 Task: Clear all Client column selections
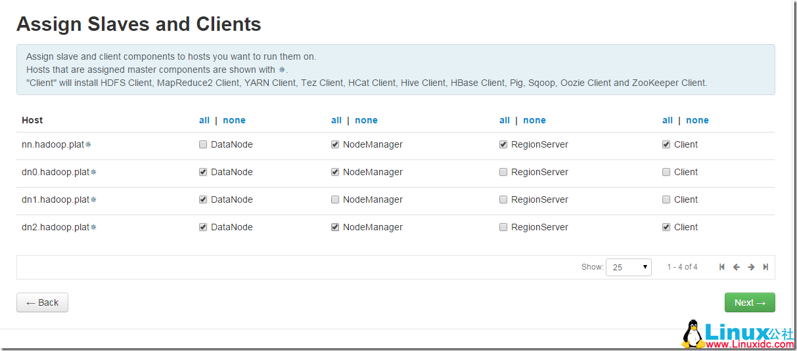697,120
